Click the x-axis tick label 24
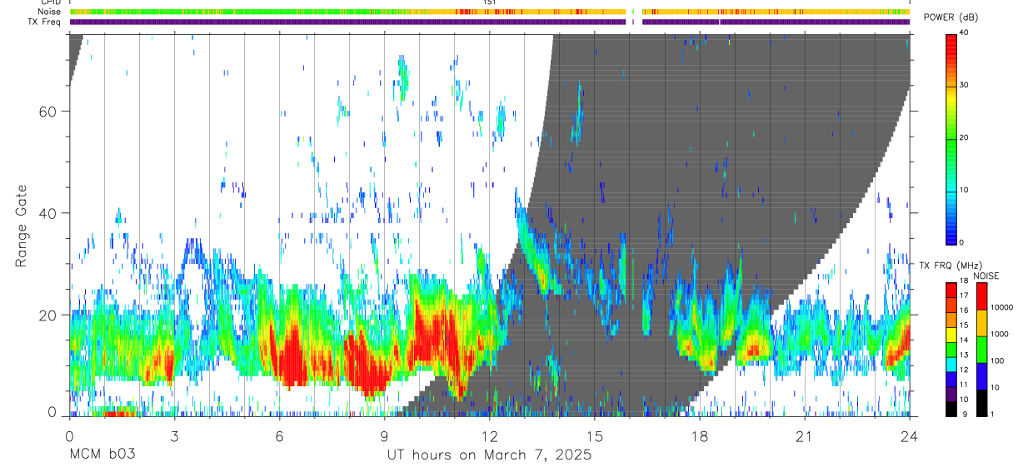 coord(910,436)
